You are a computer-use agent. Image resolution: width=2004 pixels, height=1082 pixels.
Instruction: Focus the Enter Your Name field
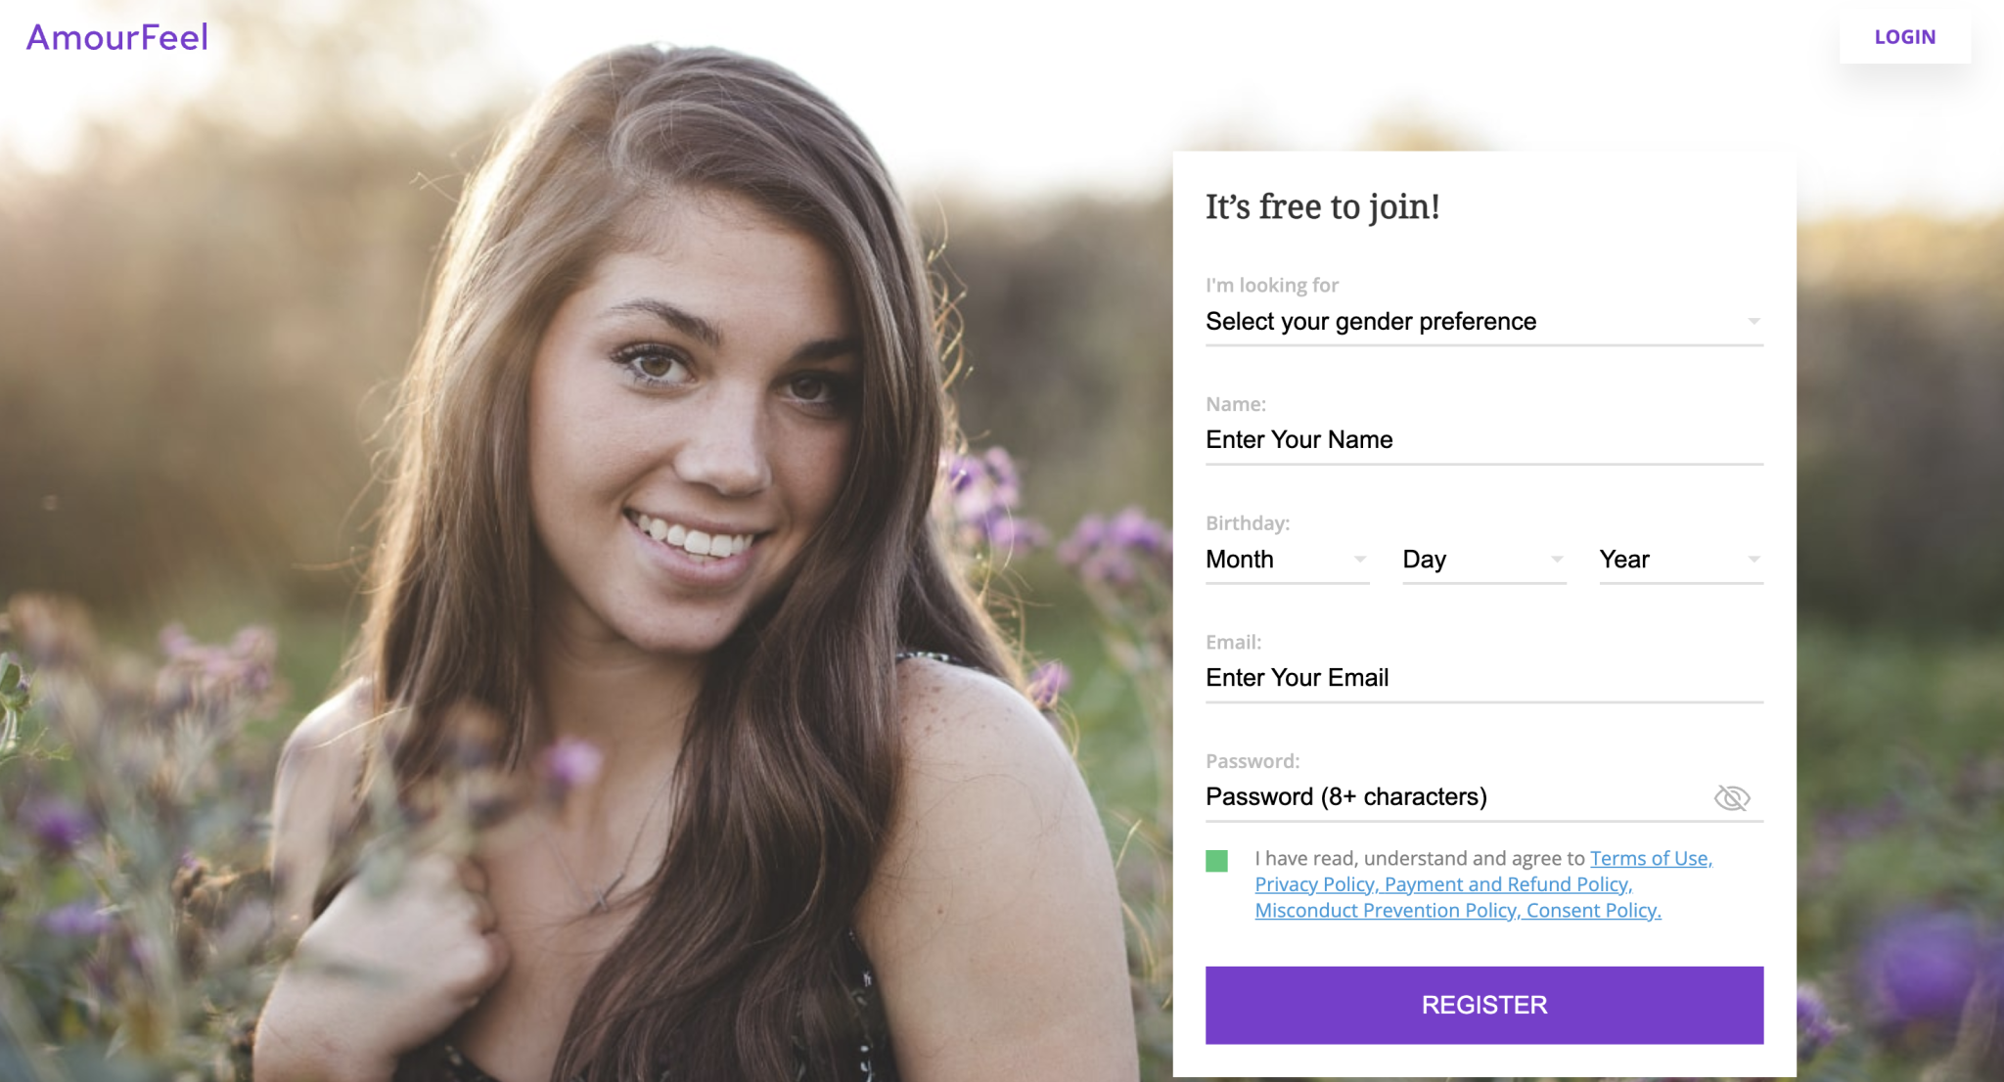point(1482,440)
